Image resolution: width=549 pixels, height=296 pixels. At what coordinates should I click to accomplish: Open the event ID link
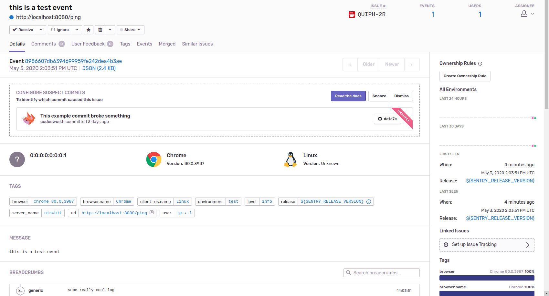73,61
